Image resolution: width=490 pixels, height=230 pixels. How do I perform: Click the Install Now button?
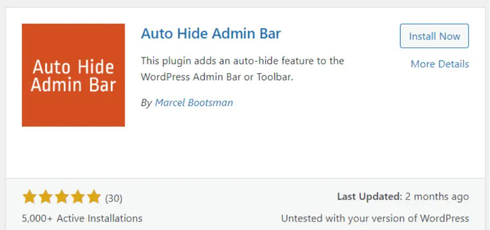point(434,36)
